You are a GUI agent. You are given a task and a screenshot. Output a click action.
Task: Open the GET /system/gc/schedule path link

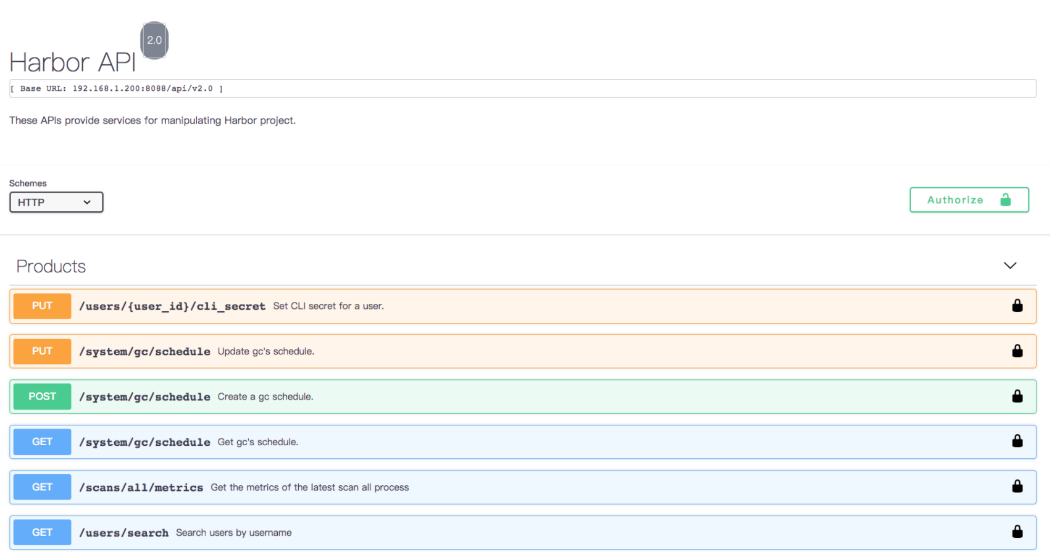(145, 443)
